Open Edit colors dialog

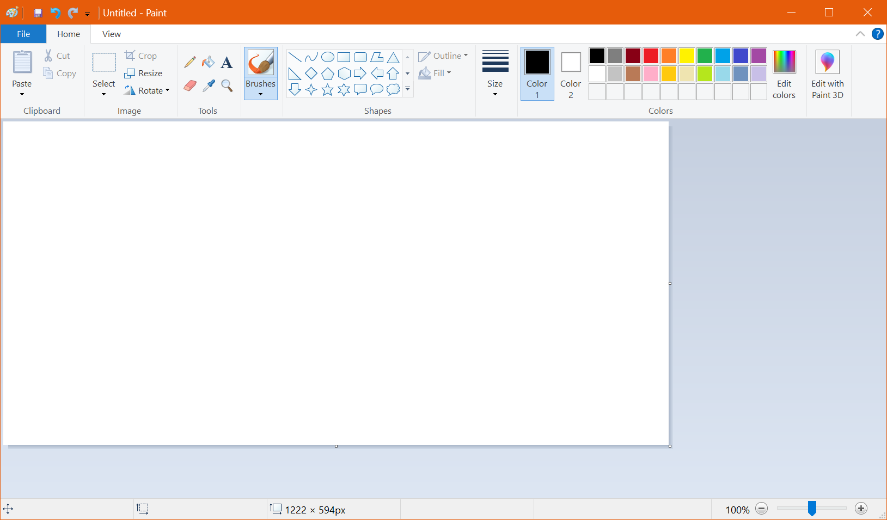784,74
